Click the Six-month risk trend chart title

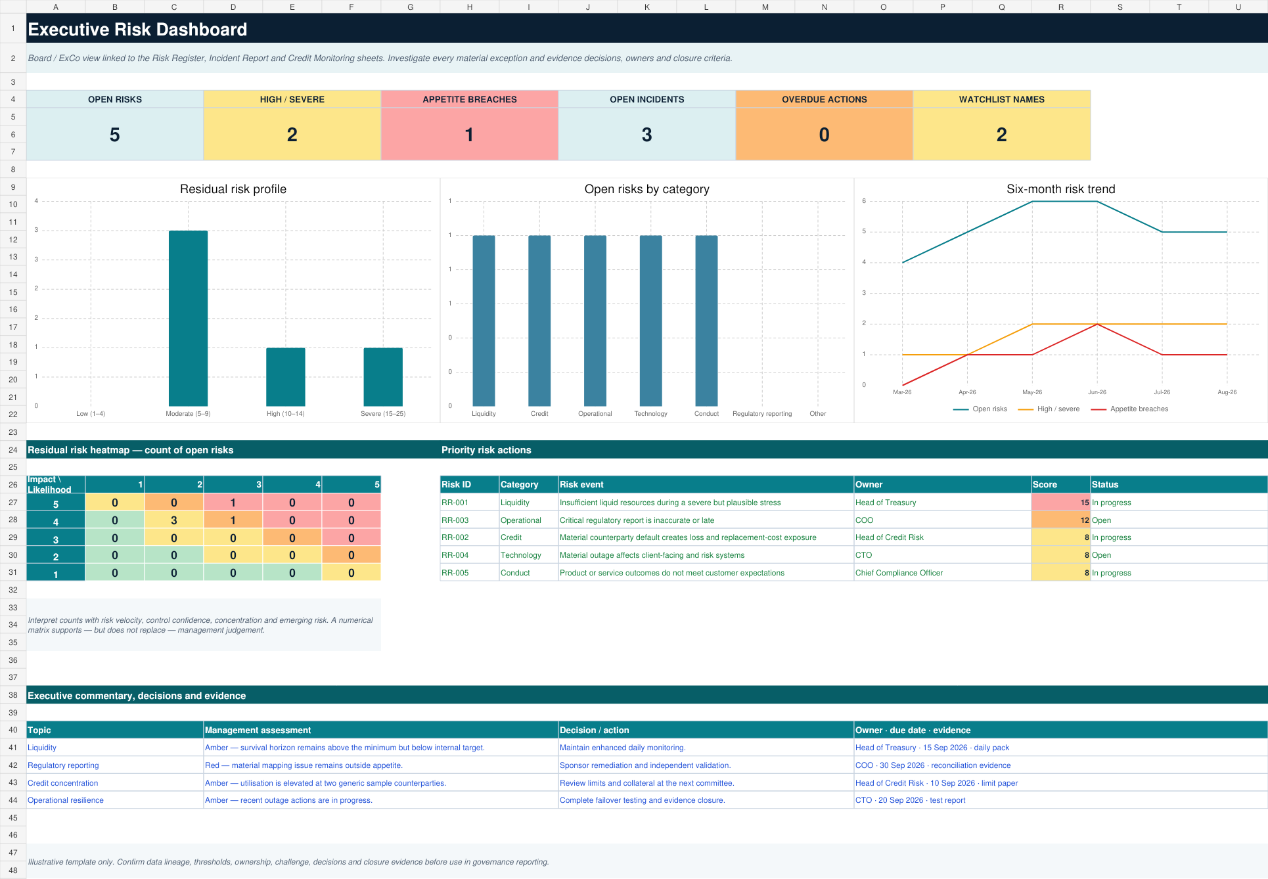(1061, 189)
